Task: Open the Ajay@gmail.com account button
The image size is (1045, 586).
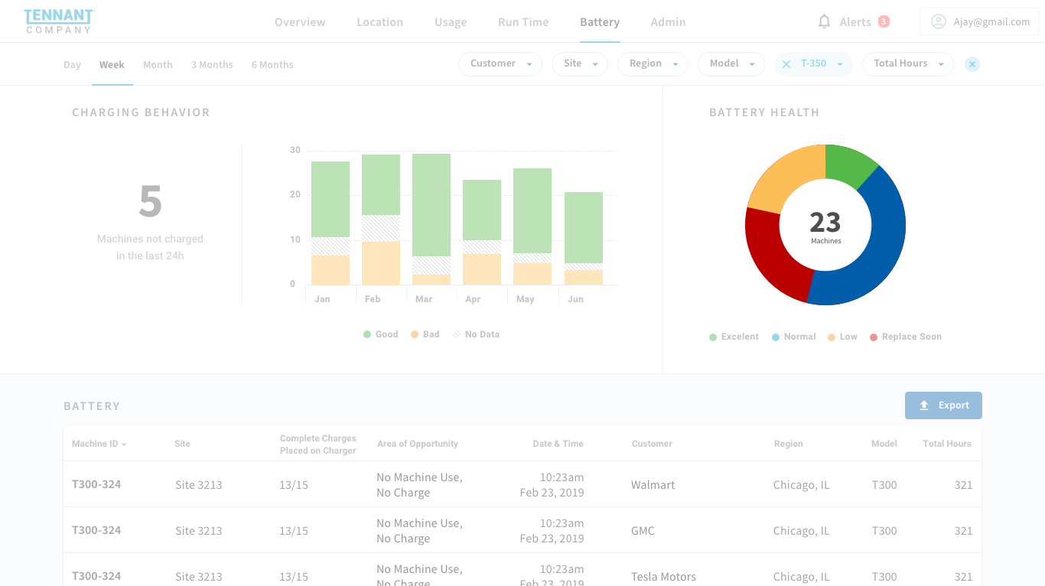Action: click(979, 21)
